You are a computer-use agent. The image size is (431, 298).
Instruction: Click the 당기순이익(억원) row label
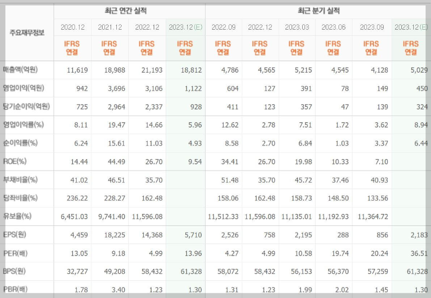(x=26, y=106)
